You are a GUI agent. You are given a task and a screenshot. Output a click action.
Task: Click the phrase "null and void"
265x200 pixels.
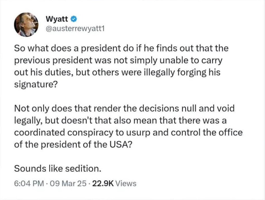point(209,109)
